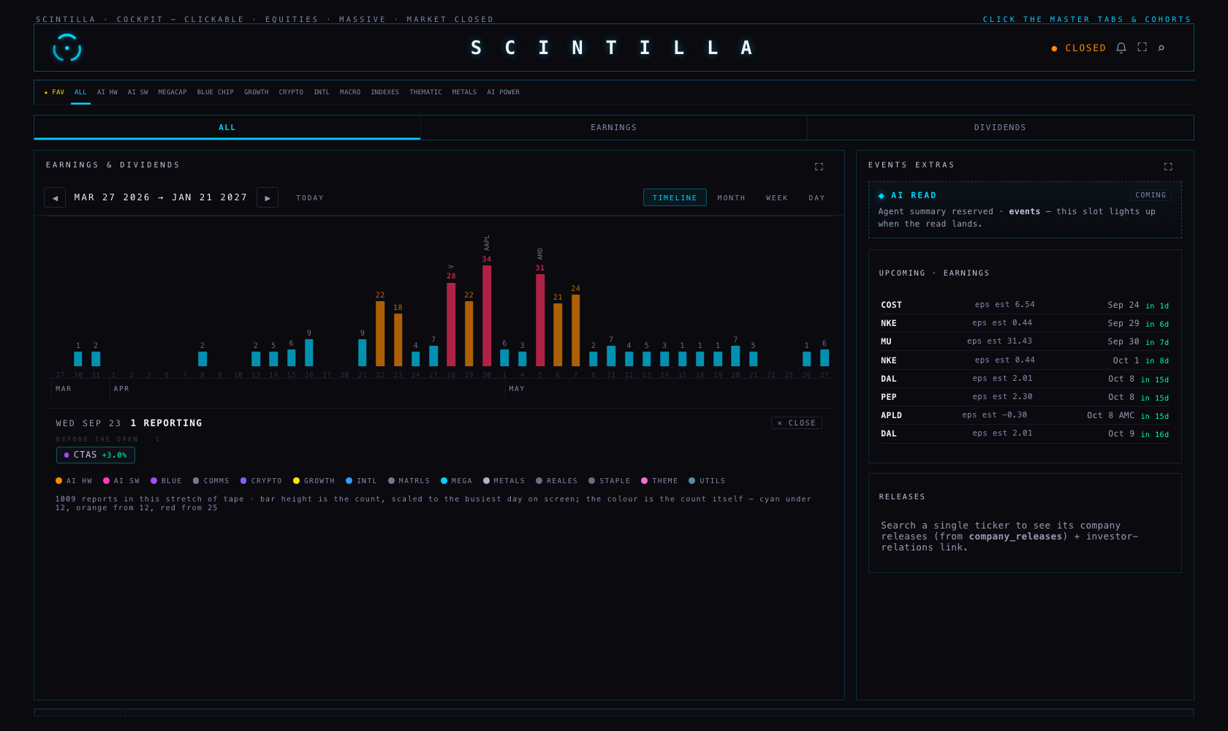The width and height of the screenshot is (1228, 731).
Task: Click the CLOSED market status indicator
Action: 1079,48
